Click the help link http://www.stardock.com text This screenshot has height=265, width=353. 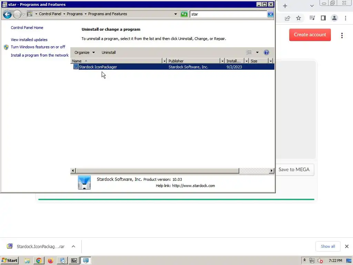click(193, 186)
